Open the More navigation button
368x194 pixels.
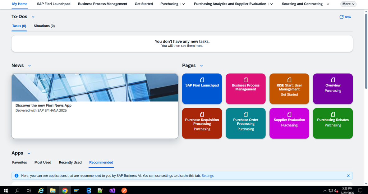(x=348, y=4)
